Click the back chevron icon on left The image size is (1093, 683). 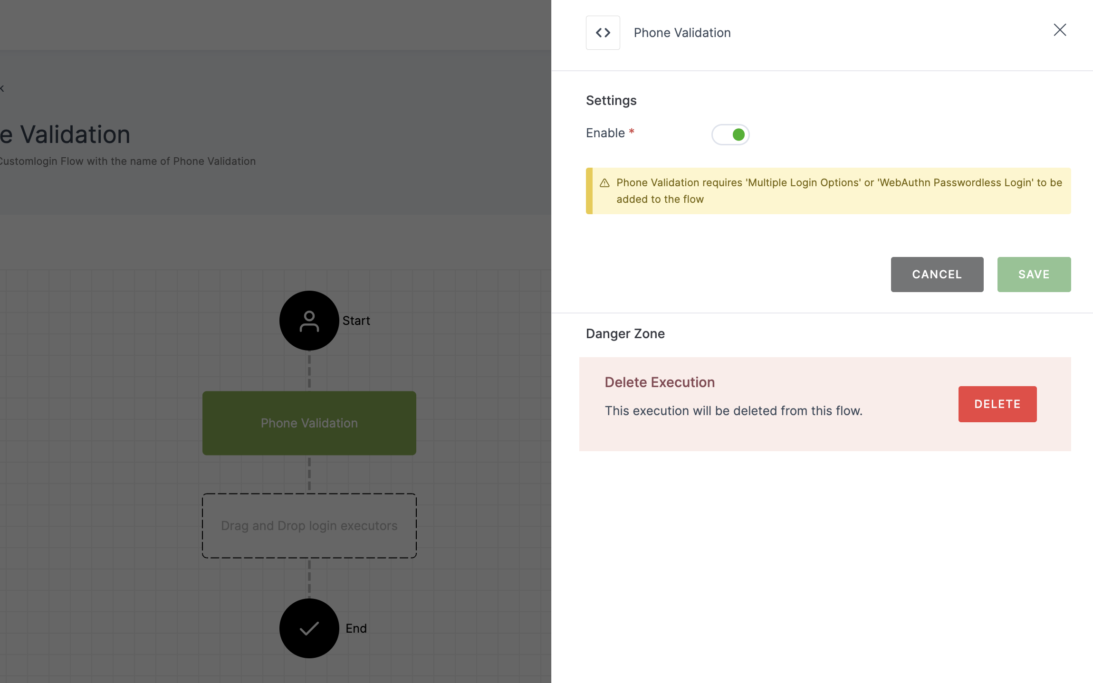(x=1, y=87)
